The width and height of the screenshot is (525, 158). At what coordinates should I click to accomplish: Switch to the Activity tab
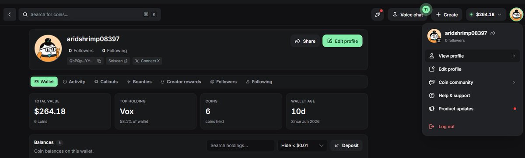(x=74, y=82)
